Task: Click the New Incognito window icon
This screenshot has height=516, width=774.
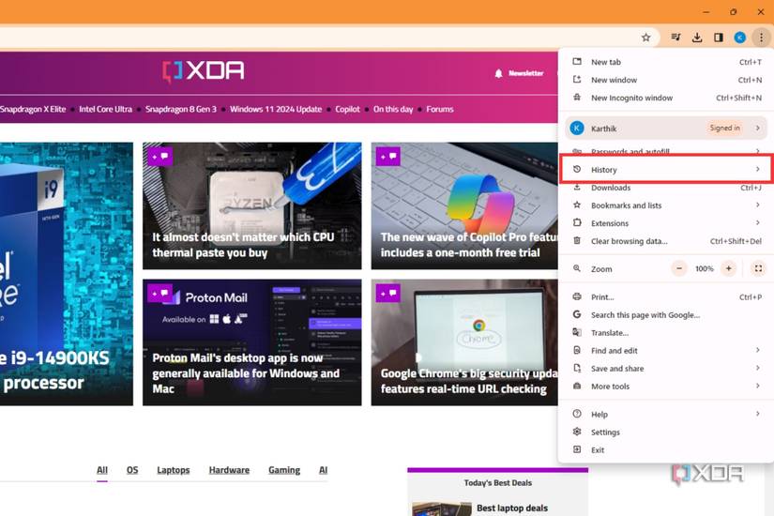Action: tap(577, 98)
